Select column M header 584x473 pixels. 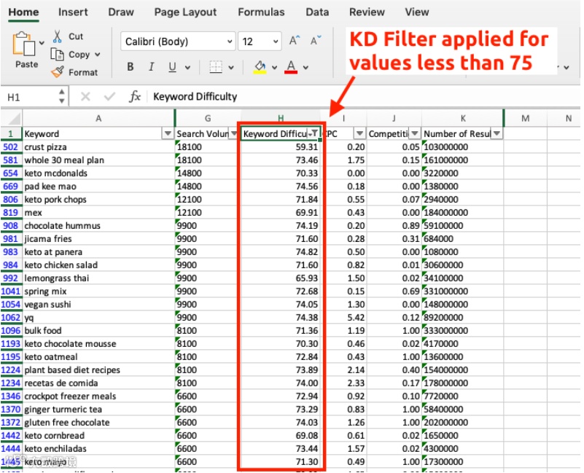526,119
